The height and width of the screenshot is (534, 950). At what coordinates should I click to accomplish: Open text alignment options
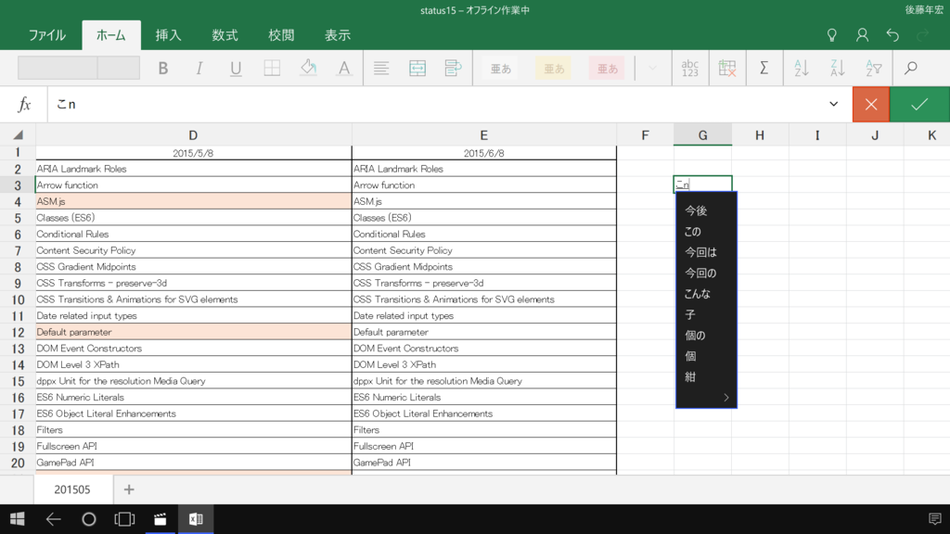[x=381, y=68]
